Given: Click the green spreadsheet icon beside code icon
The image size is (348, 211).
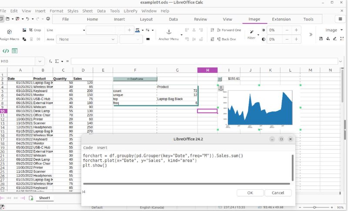Looking at the screenshot, I should pyautogui.click(x=15, y=51).
